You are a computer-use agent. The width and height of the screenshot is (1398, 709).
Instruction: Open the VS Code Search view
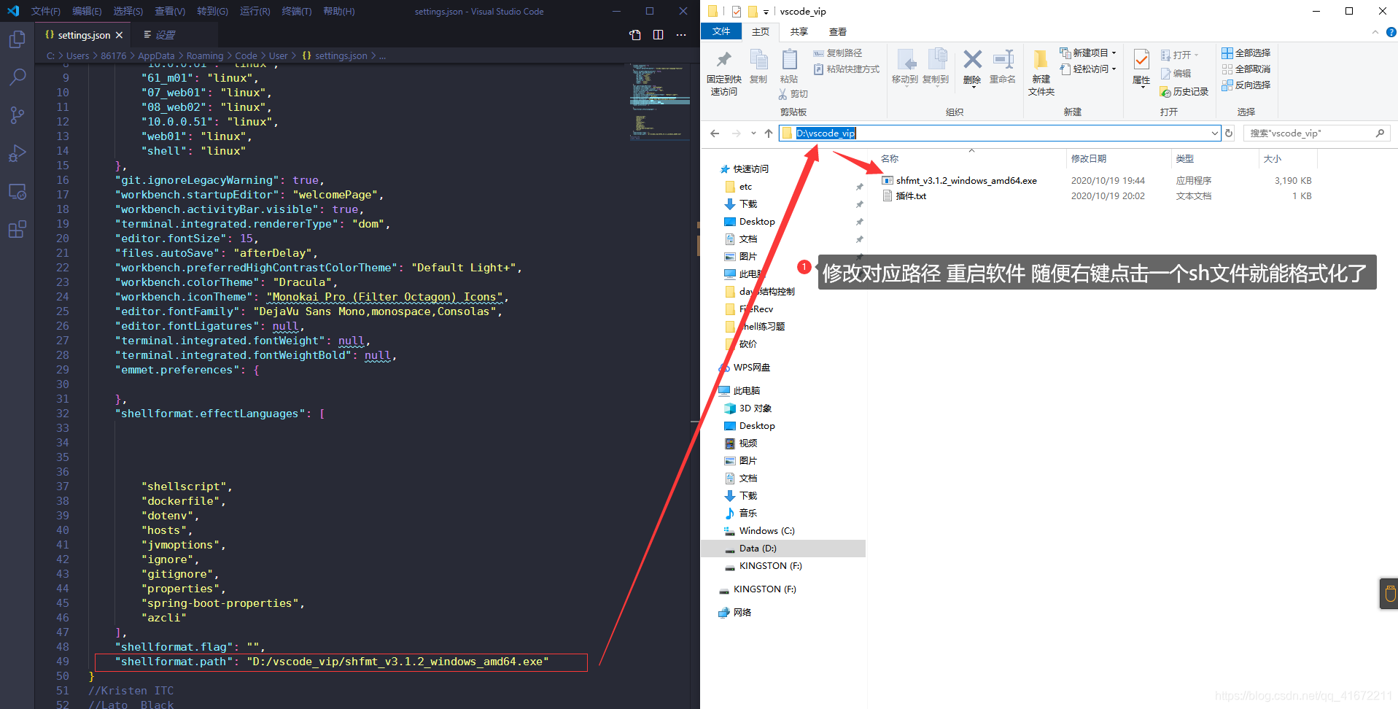coord(18,77)
